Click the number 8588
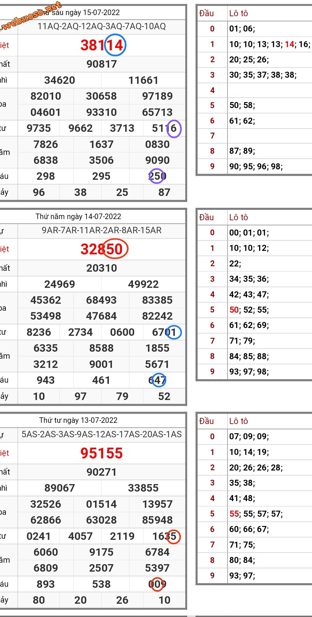This screenshot has height=617, width=312. point(101,348)
